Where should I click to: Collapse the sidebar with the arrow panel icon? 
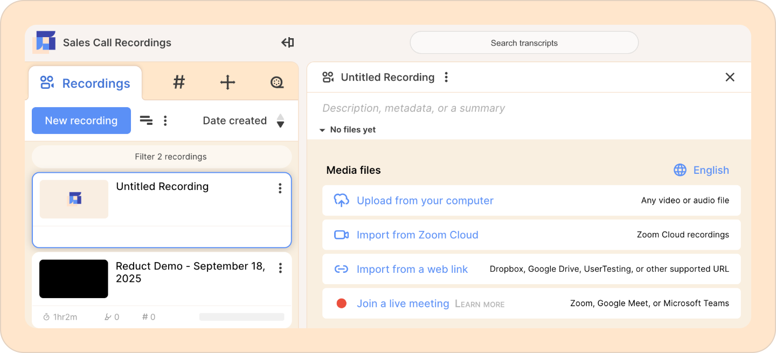288,43
